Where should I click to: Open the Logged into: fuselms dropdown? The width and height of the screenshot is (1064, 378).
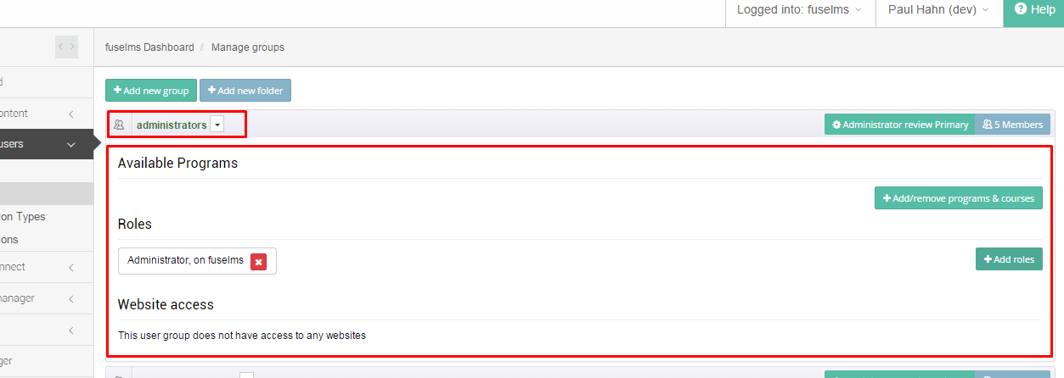[x=799, y=10]
